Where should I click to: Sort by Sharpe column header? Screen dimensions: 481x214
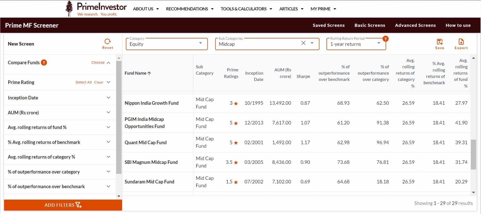(x=303, y=76)
